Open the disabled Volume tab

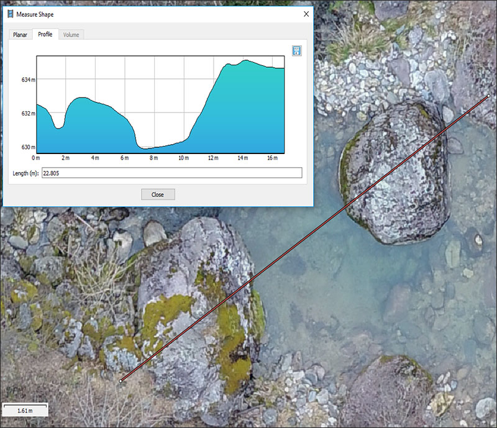(71, 35)
